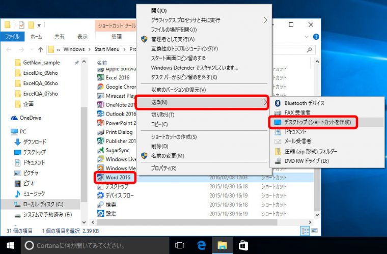Choose 削除(D) in context menu

[x=204, y=146]
